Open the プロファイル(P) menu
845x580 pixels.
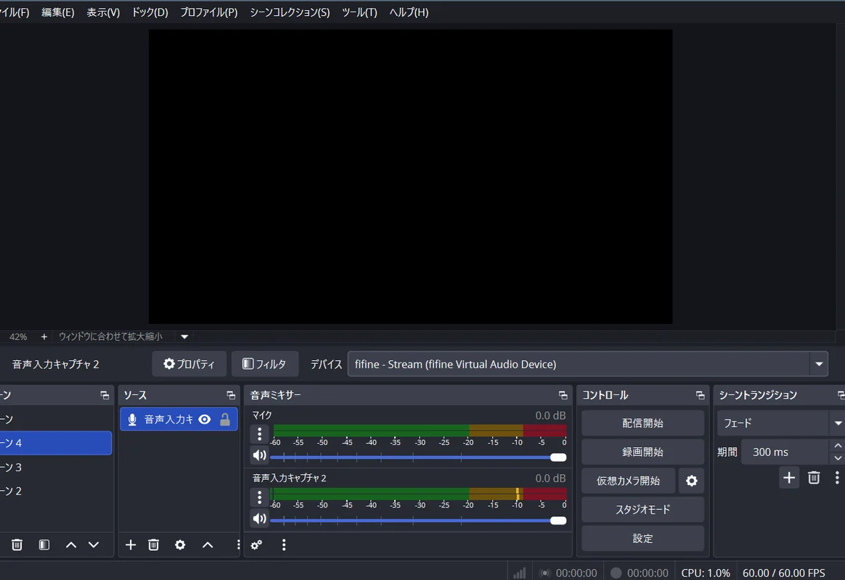[208, 12]
